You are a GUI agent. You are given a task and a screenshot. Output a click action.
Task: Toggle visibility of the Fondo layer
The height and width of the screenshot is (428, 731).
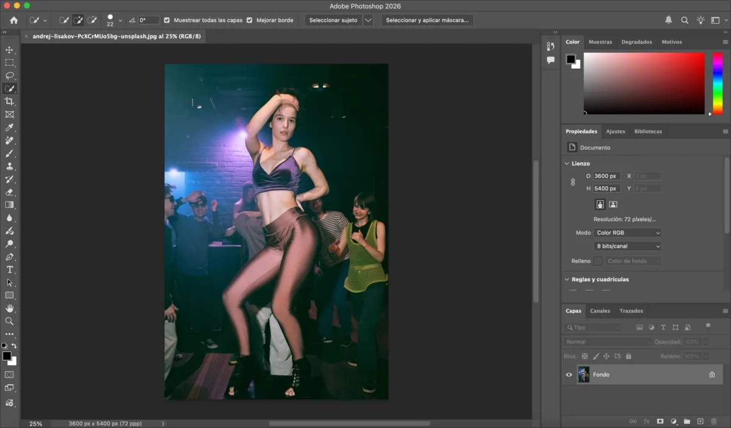[568, 374]
